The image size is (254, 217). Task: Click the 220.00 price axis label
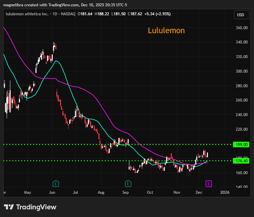pos(241,129)
